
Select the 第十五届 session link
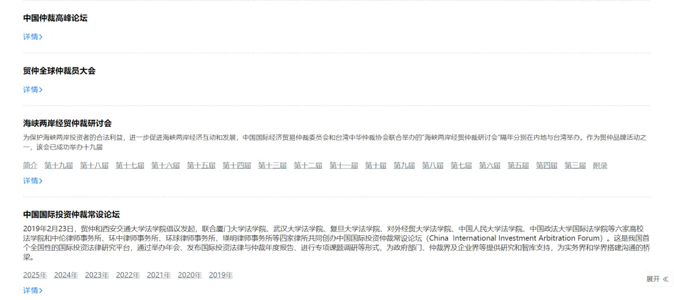pyautogui.click(x=201, y=165)
